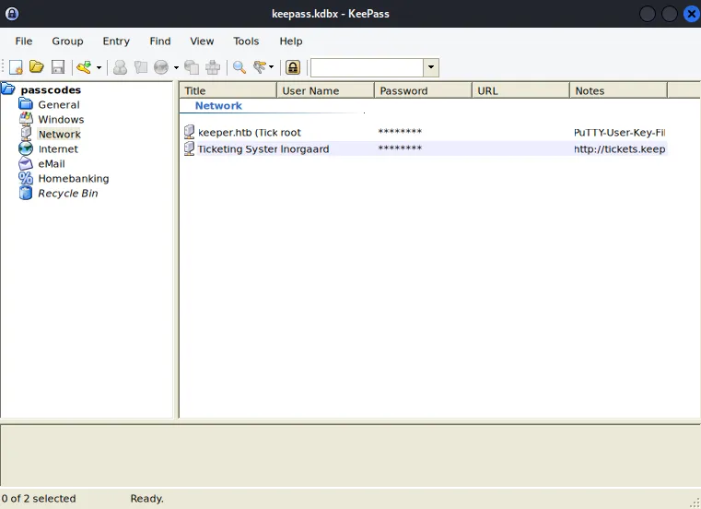Click the root user name cell
The height and width of the screenshot is (509, 701).
click(290, 133)
